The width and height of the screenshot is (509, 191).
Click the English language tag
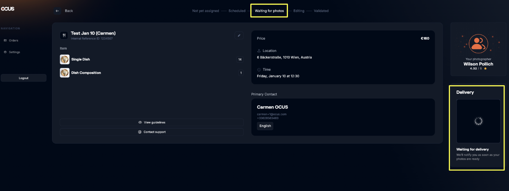265,126
